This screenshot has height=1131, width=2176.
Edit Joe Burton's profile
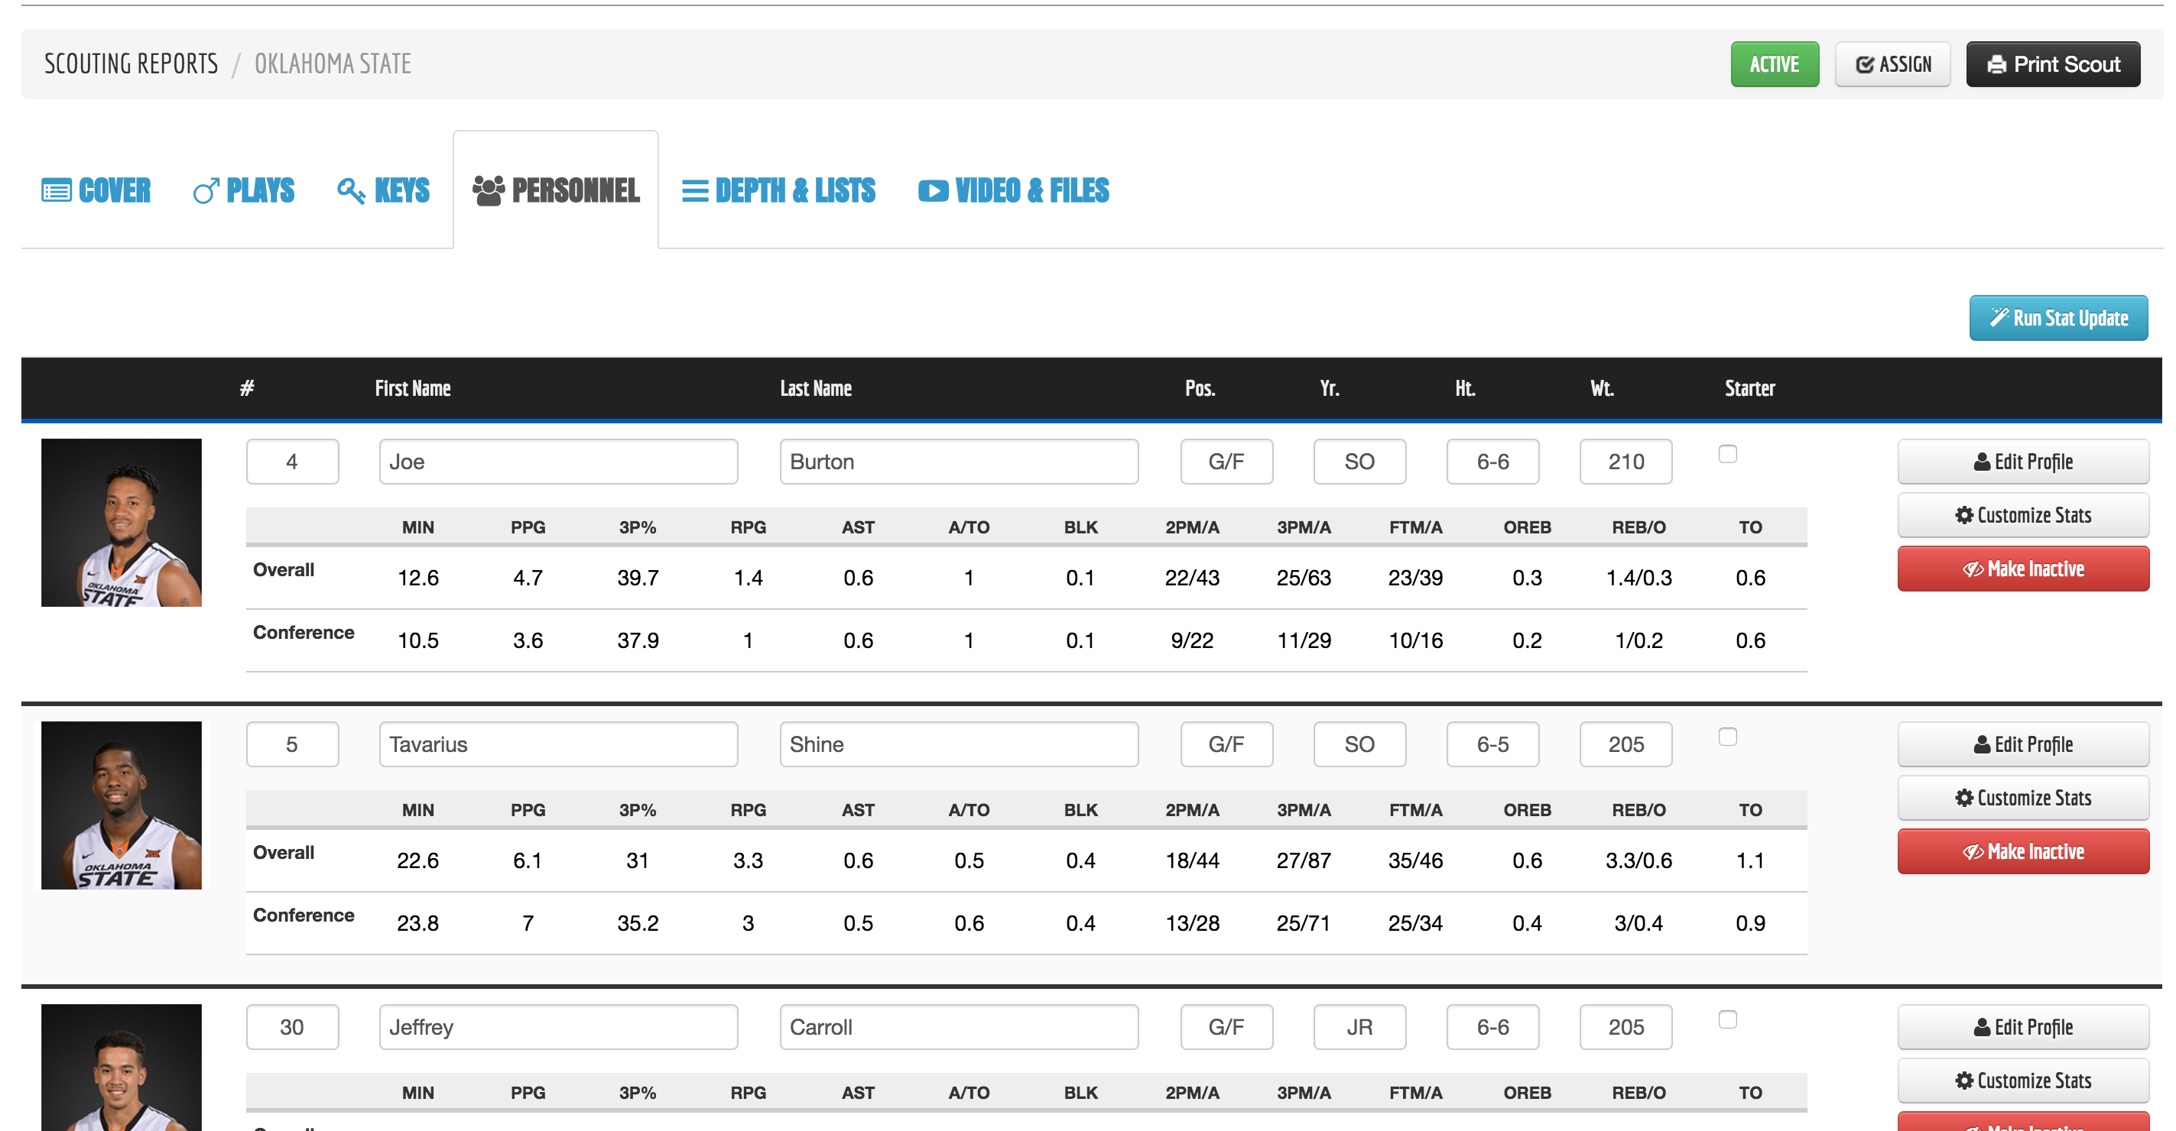(x=2022, y=462)
